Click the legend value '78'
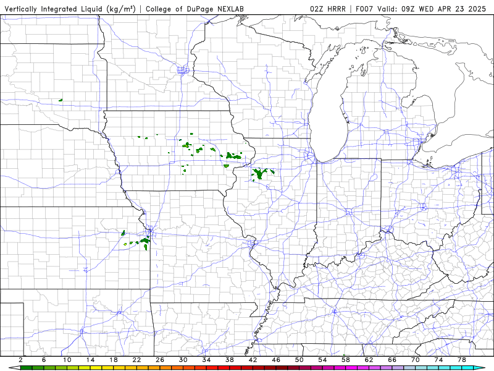The image size is (494, 371). tap(462, 360)
